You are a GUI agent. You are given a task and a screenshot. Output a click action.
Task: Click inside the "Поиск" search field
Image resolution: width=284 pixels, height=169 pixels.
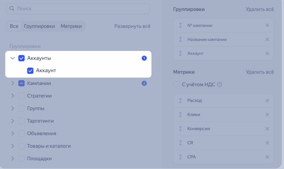click(x=78, y=9)
